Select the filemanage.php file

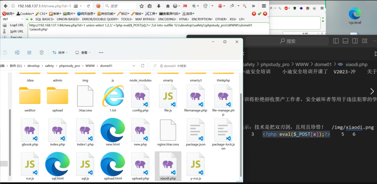195,99
